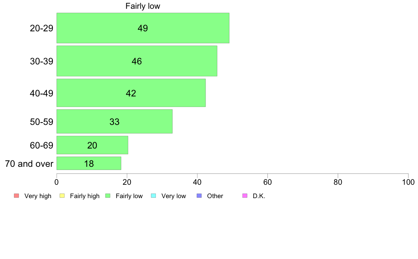Click the 20-29 age group label
The image size is (418, 259).
(x=41, y=28)
